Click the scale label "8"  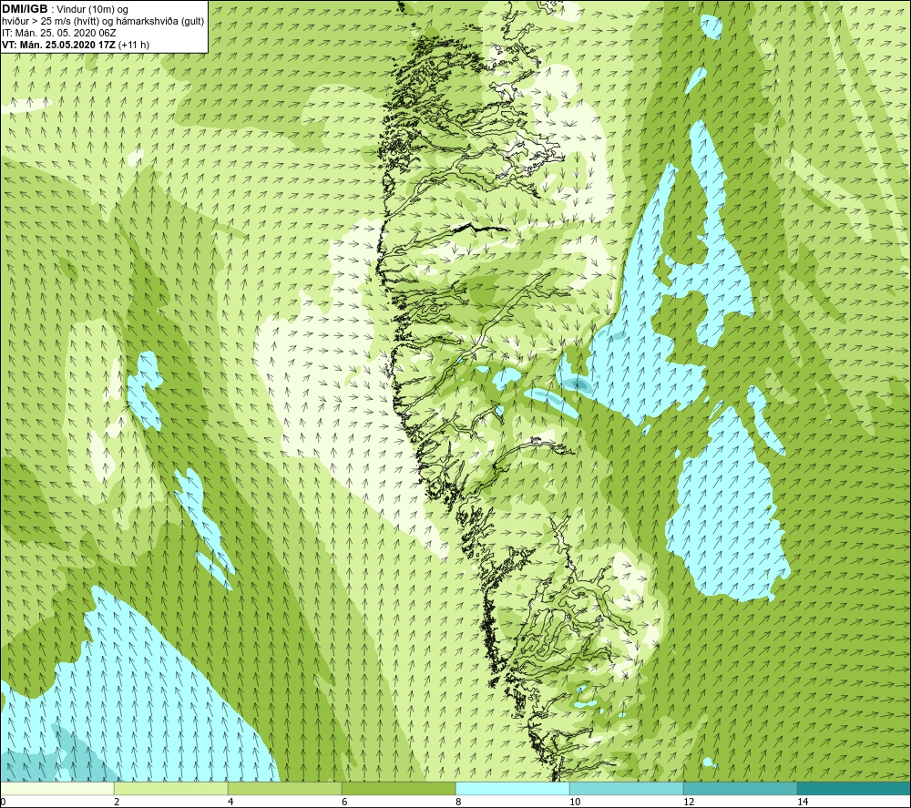(458, 802)
